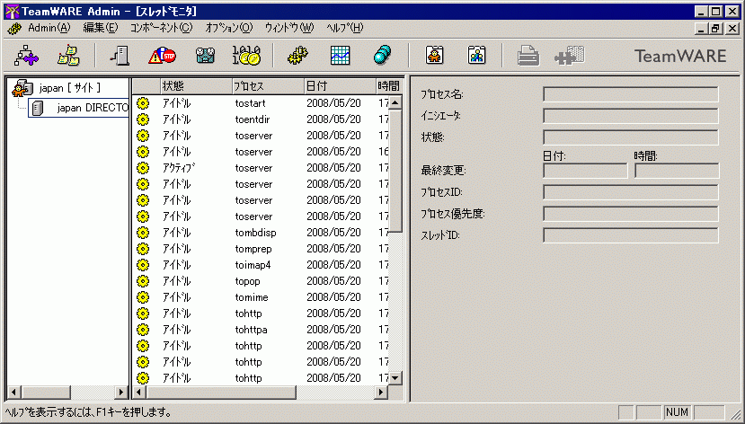Click the 最終変更 時間 field
This screenshot has height=424, width=745.
point(677,171)
